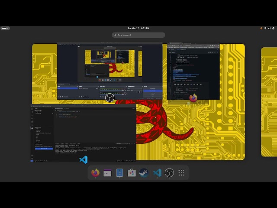Image resolution: width=277 pixels, height=208 pixels.
Task: Show all applications grid in dock
Action: (x=181, y=172)
